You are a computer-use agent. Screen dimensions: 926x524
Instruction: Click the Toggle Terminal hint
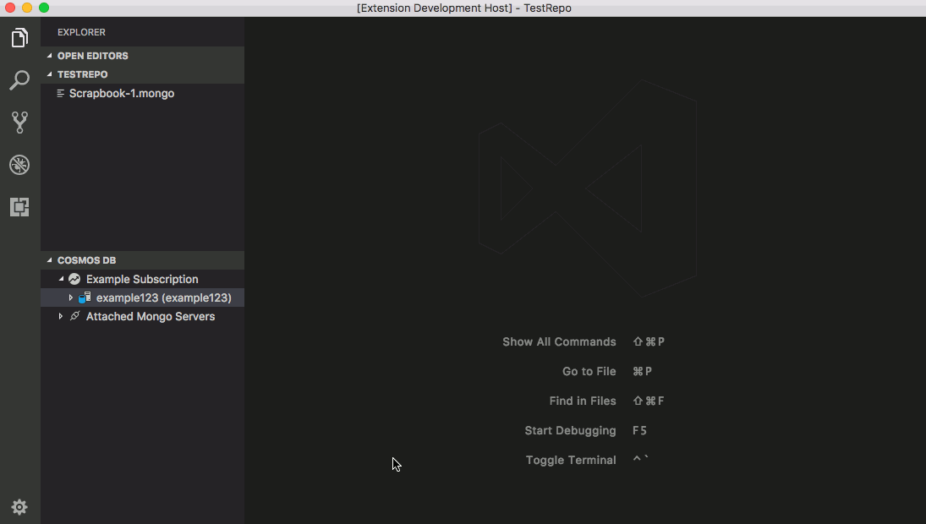click(571, 460)
